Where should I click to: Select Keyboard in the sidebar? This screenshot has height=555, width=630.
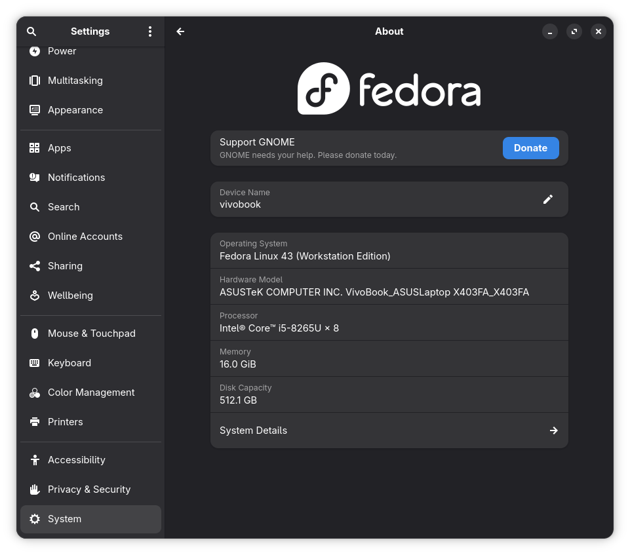91,363
